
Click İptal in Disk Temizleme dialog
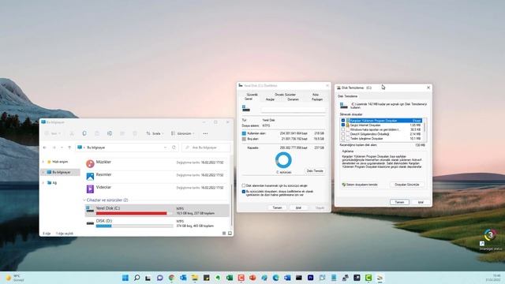421,202
